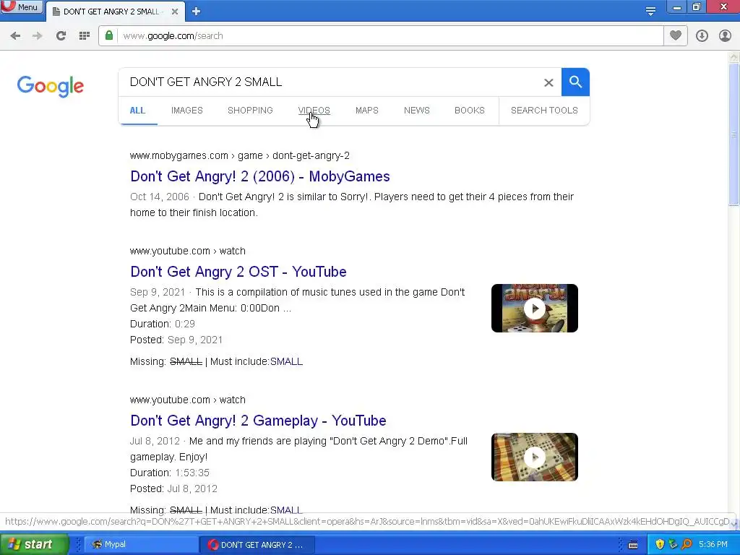Open Speed Dial grid icon
740x555 pixels.
click(85, 36)
